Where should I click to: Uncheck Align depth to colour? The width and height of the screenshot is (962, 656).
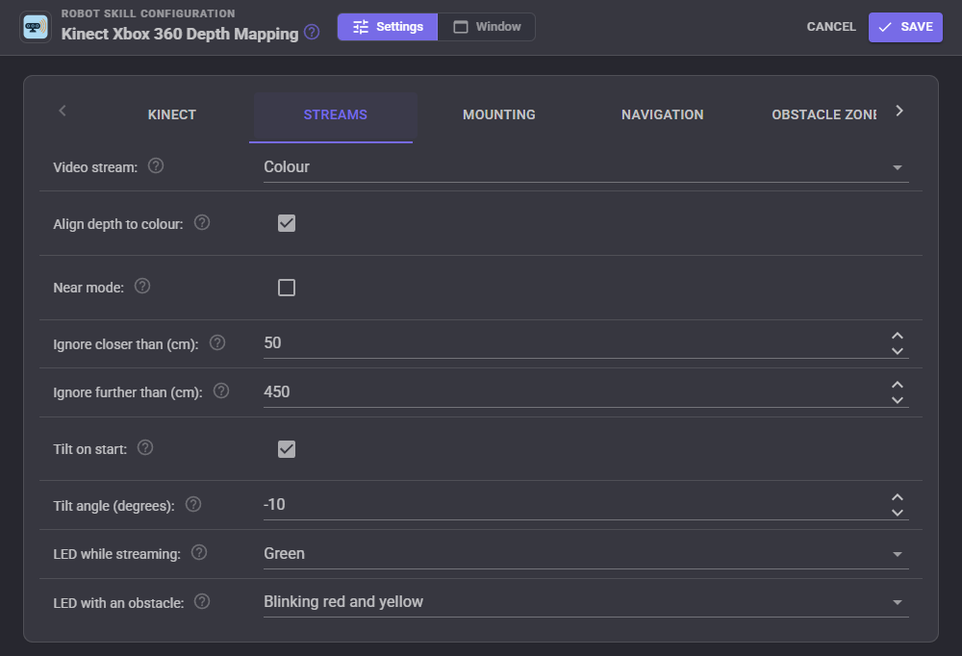287,223
